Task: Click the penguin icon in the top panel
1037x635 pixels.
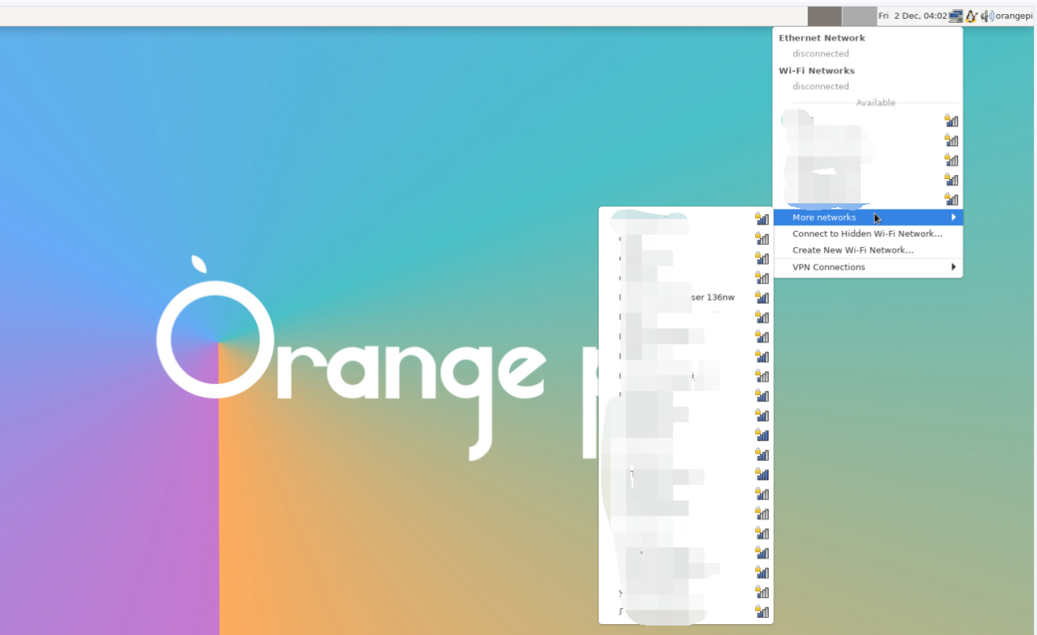Action: pos(972,16)
